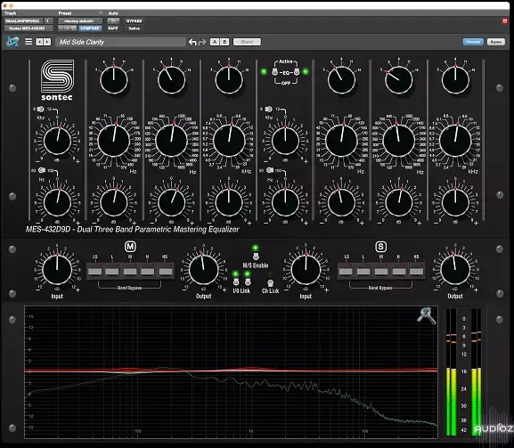Open the plugin hamburger menu
The image size is (514, 448).
click(x=29, y=42)
